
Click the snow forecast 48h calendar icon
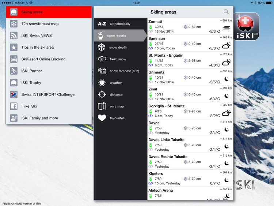[x=102, y=71]
